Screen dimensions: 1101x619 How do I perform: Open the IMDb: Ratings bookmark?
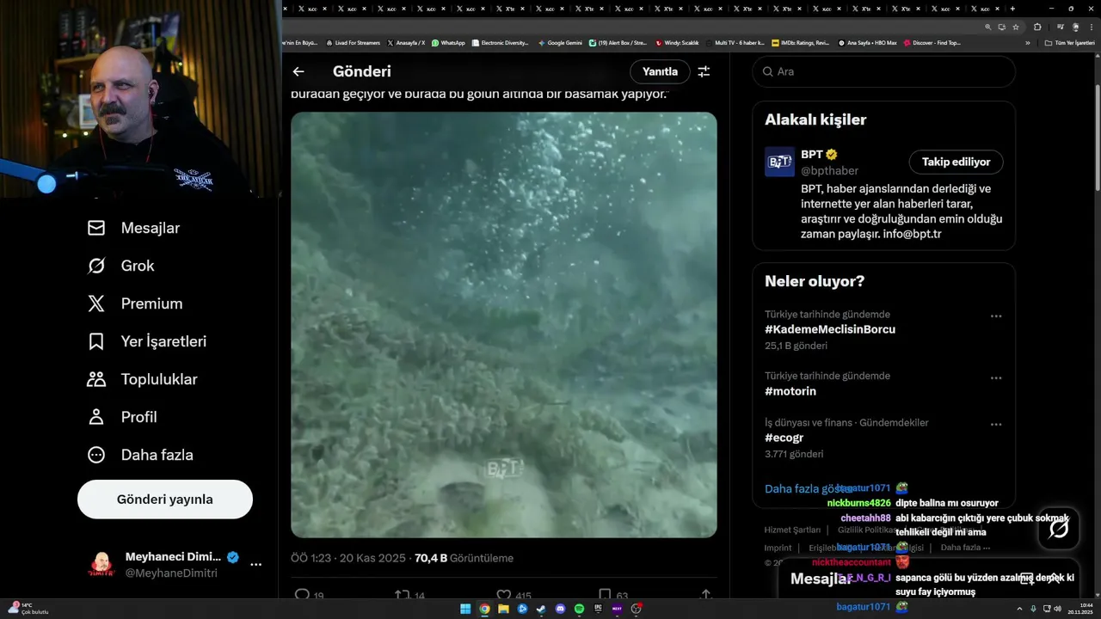(x=801, y=42)
